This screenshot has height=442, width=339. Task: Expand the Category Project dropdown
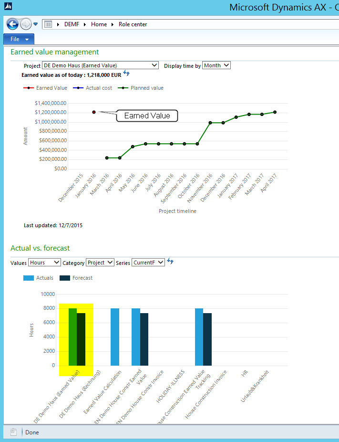coord(100,262)
